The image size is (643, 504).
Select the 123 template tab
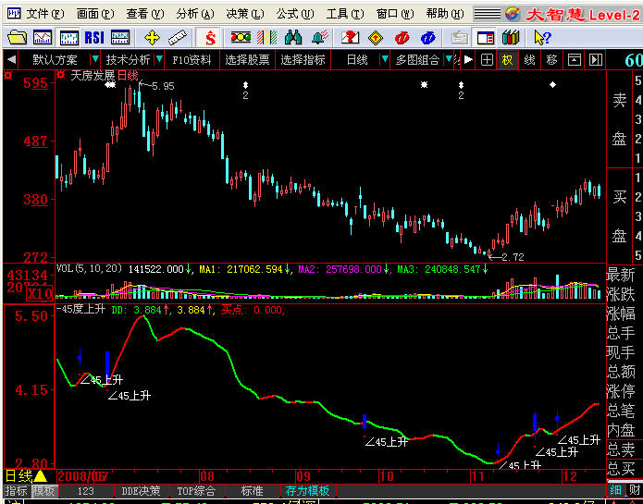[x=85, y=490]
